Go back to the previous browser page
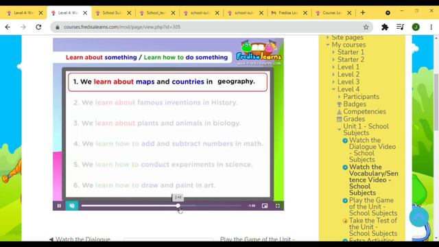 (8, 27)
